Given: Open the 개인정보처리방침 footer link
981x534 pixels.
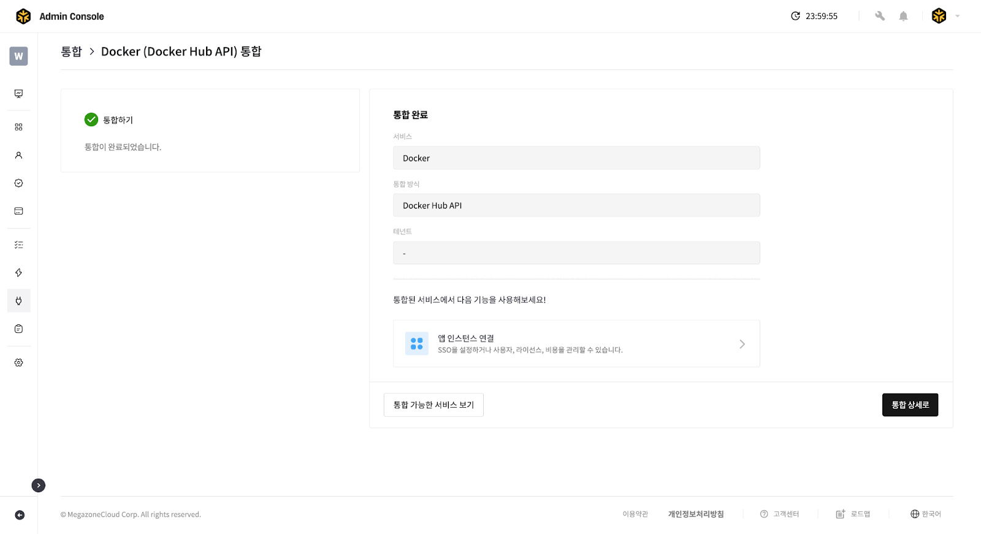Looking at the screenshot, I should (696, 514).
